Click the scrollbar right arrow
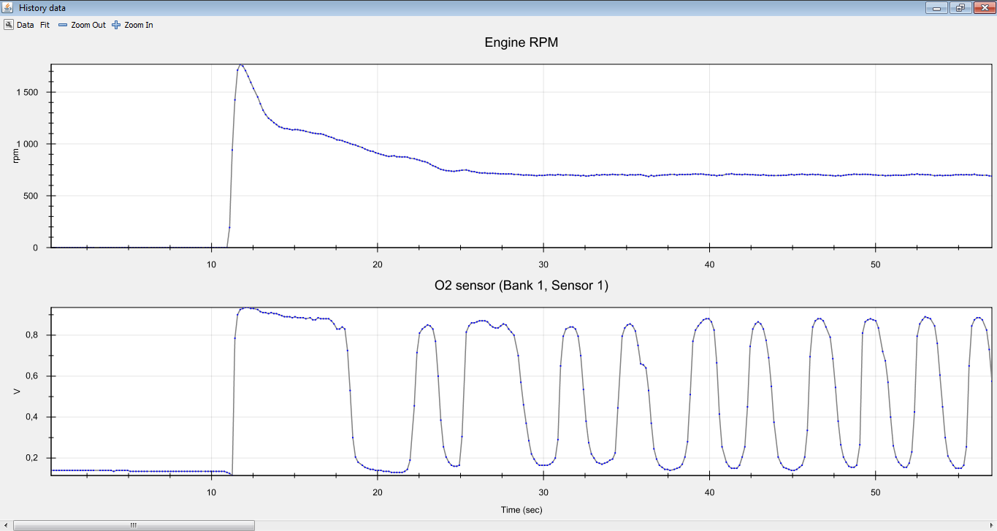Screen dimensions: 997x531 pyautogui.click(x=990, y=525)
